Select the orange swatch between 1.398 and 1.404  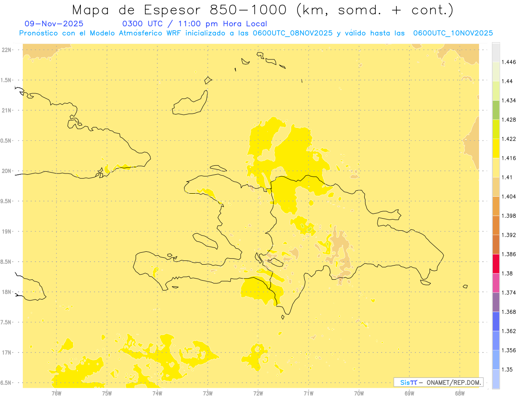click(x=496, y=206)
